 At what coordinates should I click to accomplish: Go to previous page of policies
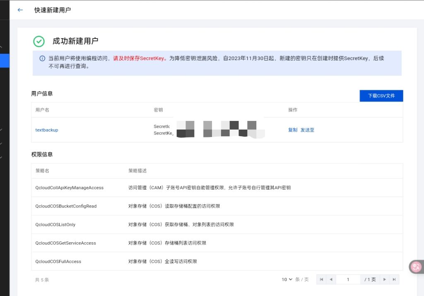pyautogui.click(x=331, y=279)
